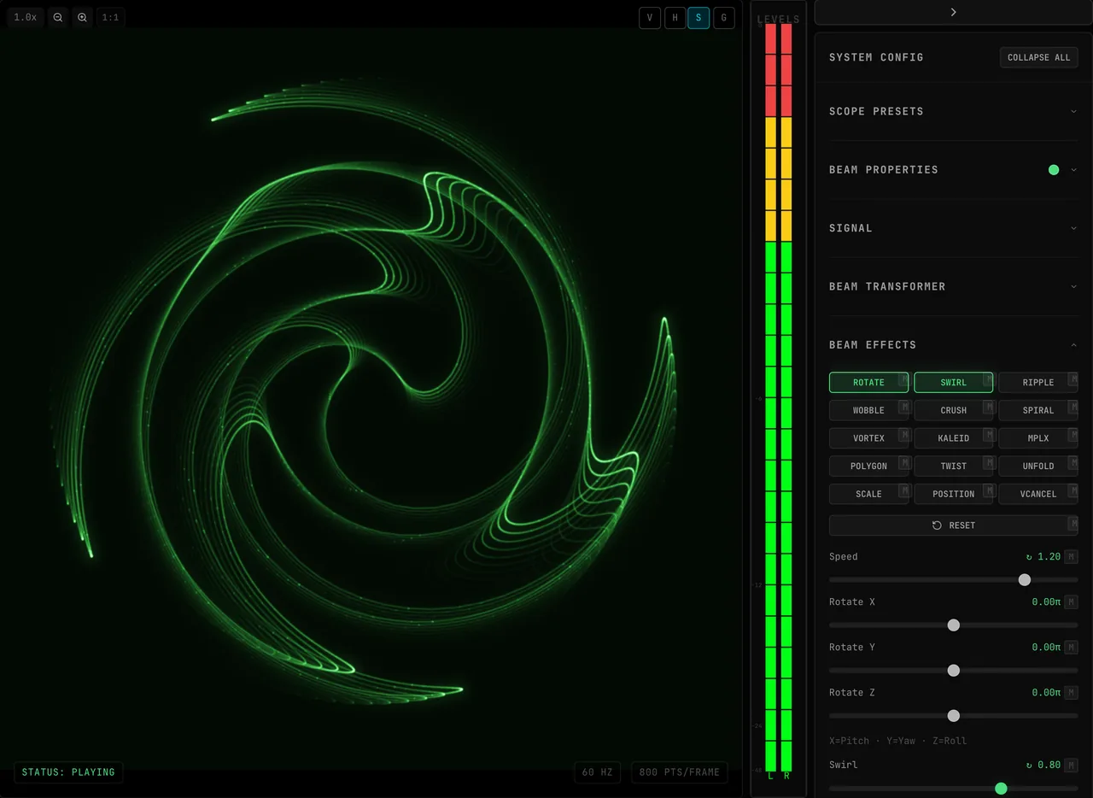
Task: Click the M button on ROTATE effect
Action: coord(903,378)
